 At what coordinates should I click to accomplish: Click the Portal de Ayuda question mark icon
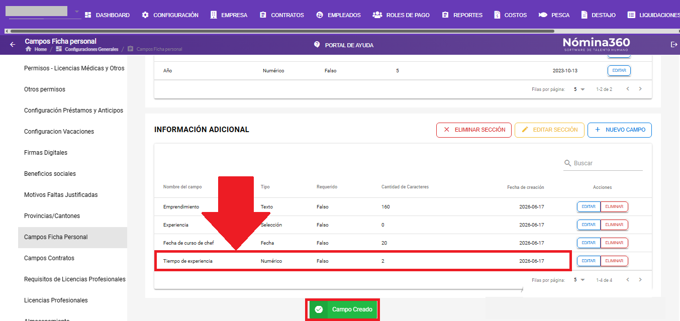[317, 45]
